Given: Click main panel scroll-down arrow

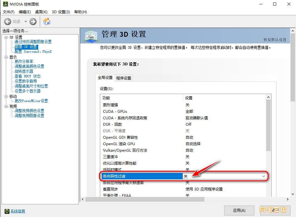Looking at the screenshot, I should (293, 194).
